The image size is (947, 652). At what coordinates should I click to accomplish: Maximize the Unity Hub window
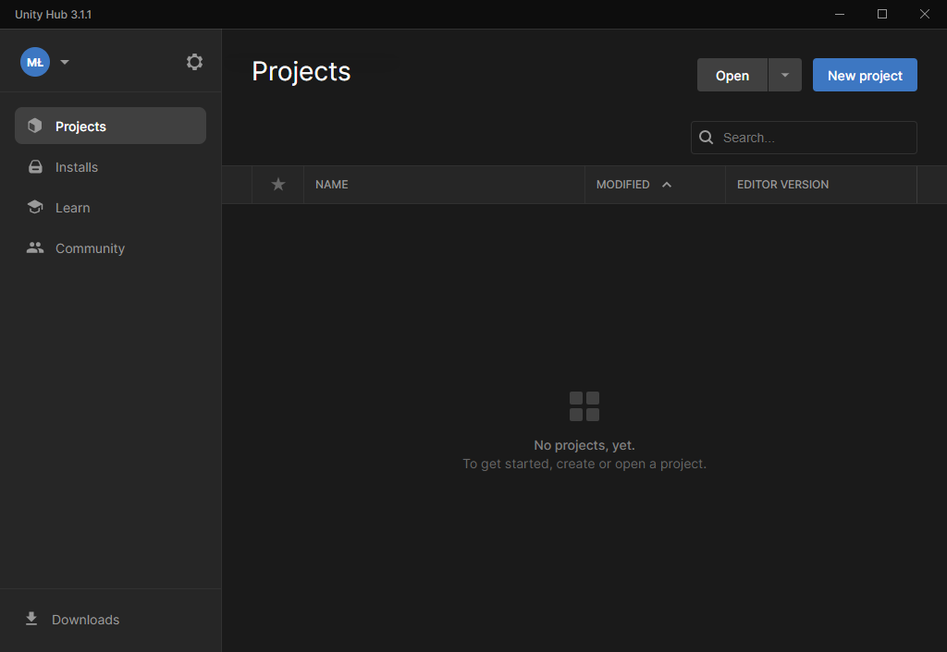click(x=881, y=14)
